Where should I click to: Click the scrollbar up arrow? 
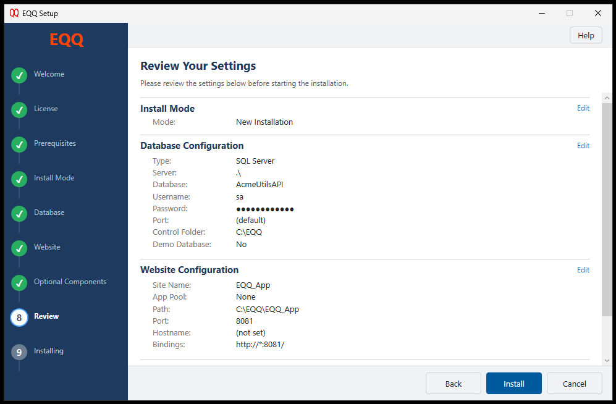(607, 98)
